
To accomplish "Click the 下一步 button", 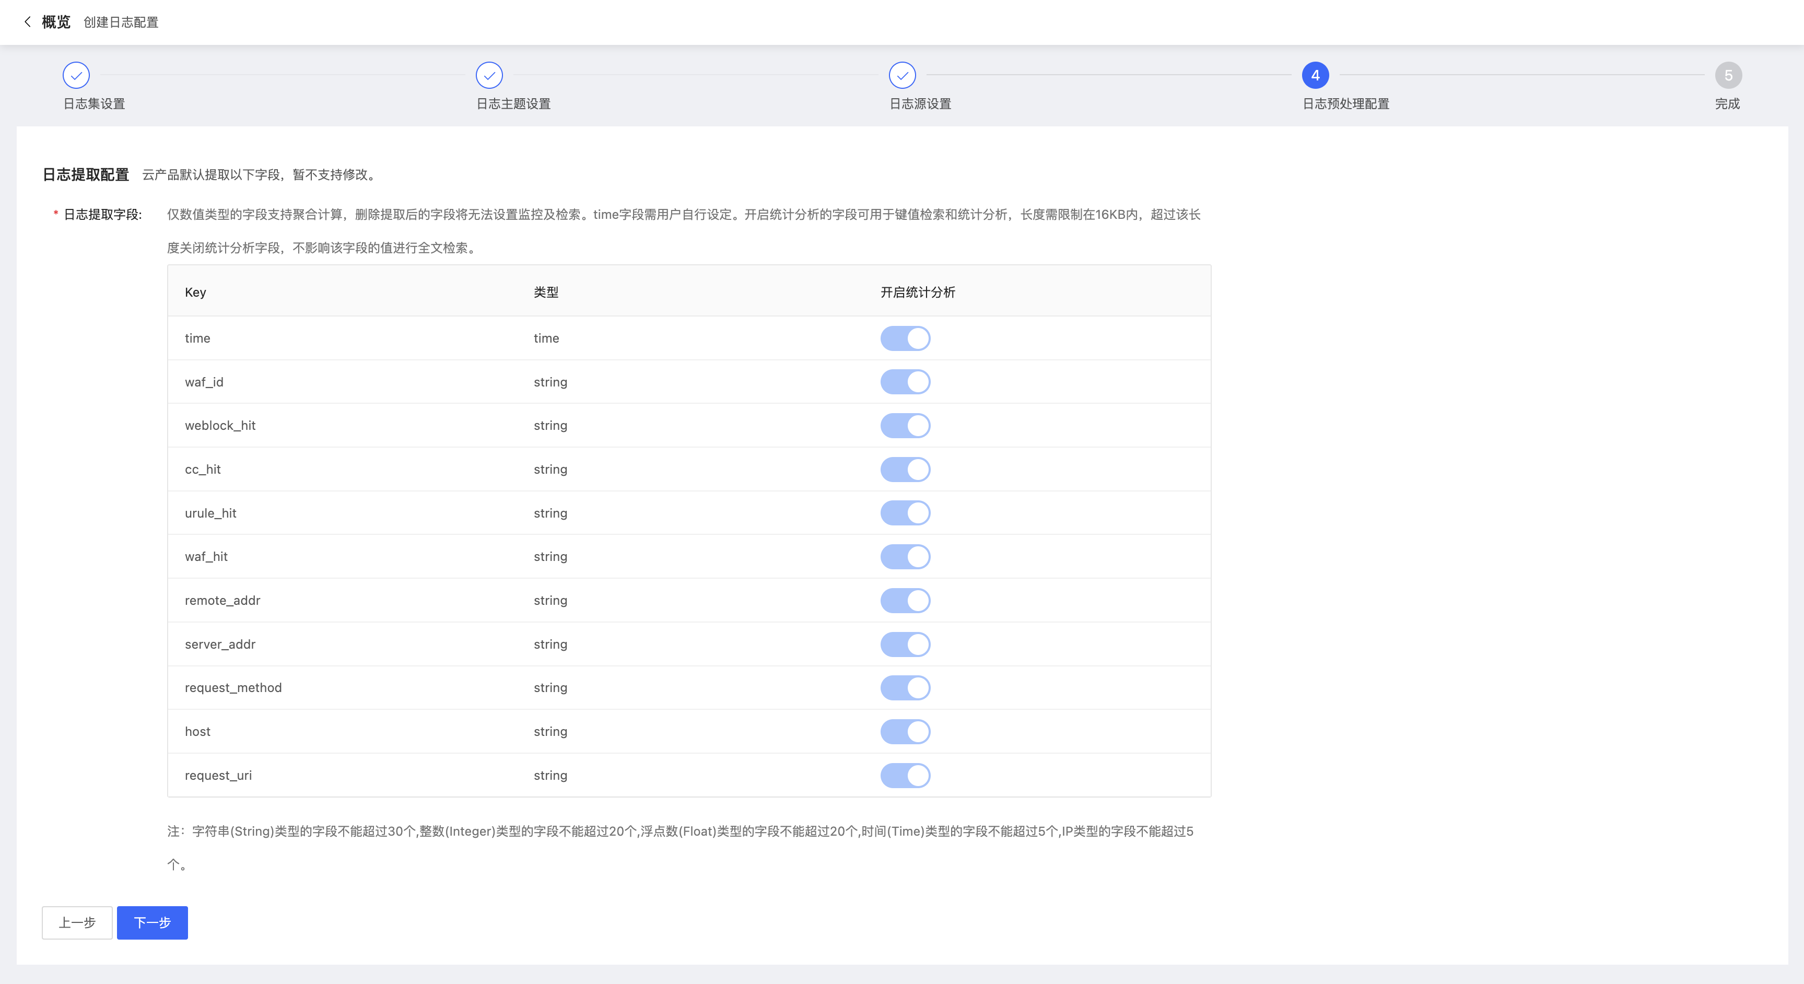I will pyautogui.click(x=152, y=922).
